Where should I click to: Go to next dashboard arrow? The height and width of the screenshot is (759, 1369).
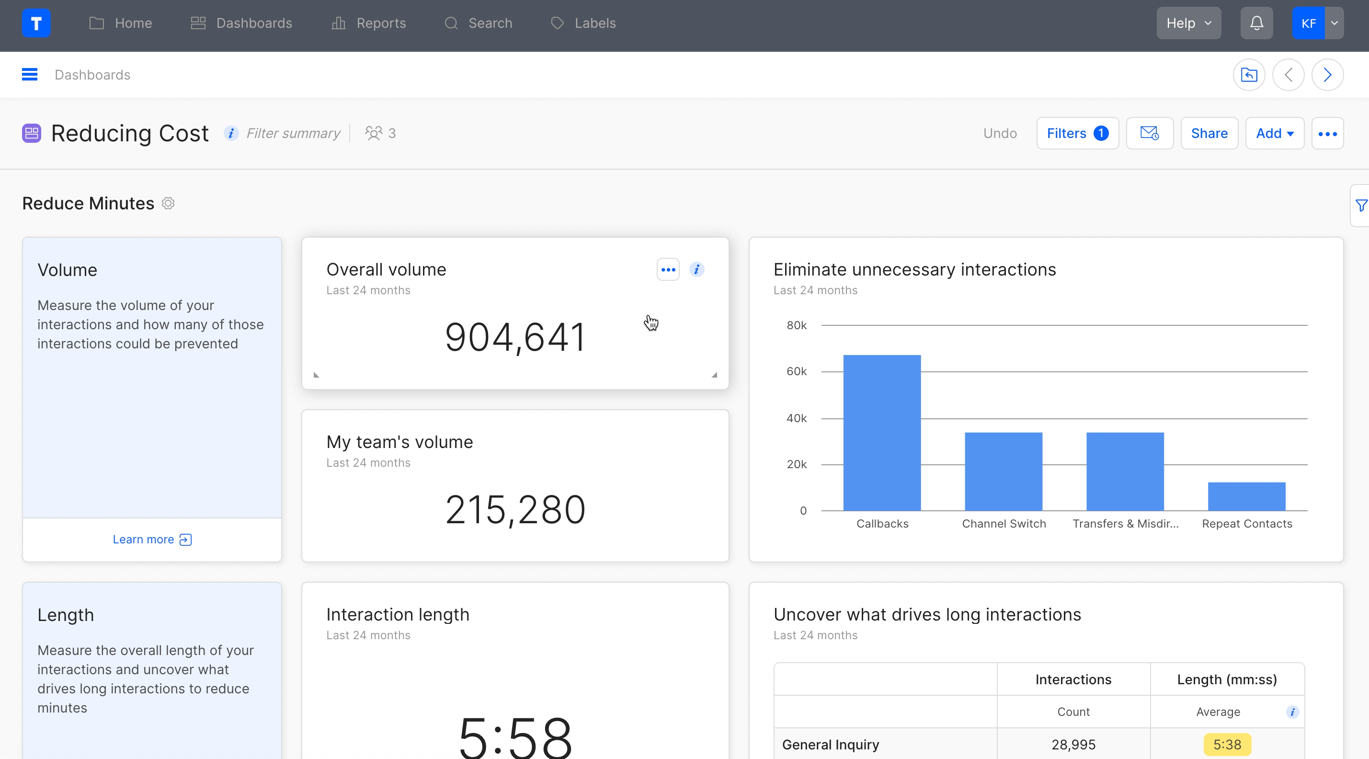pos(1327,75)
